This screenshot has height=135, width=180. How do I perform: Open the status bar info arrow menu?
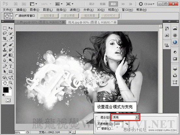(x=70, y=132)
